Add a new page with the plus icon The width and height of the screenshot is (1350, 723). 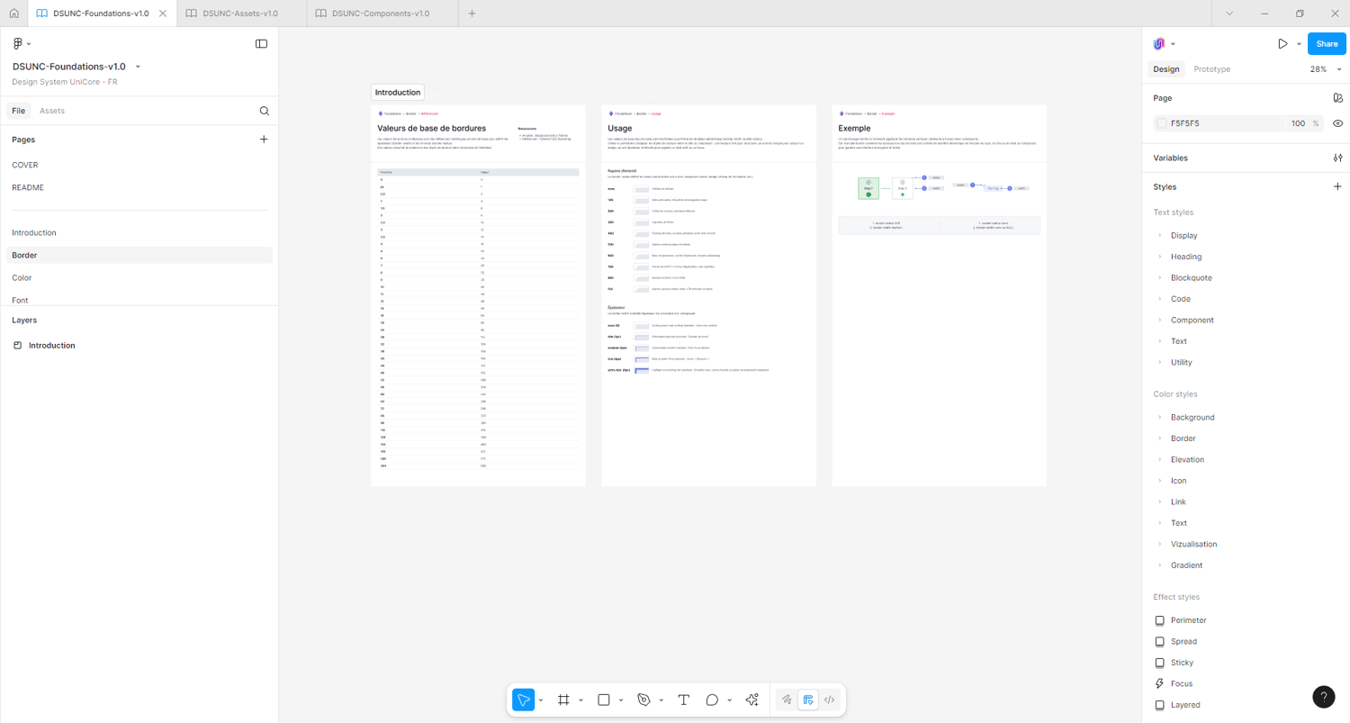264,140
